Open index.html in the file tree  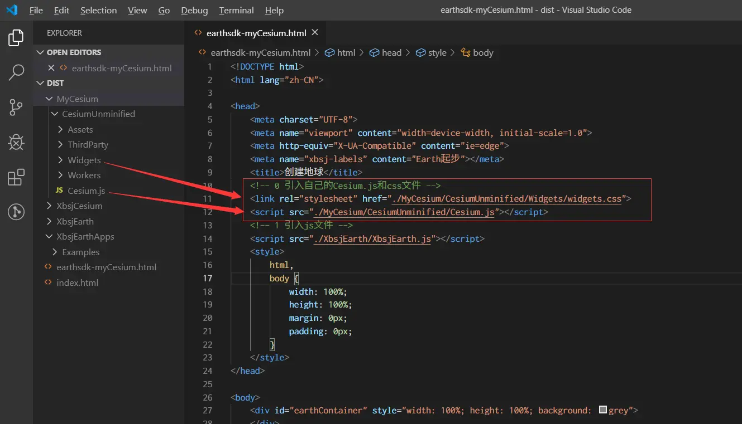[108, 282]
